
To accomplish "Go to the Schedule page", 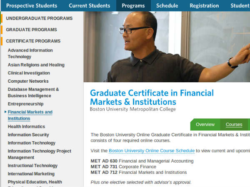I will (x=167, y=6).
